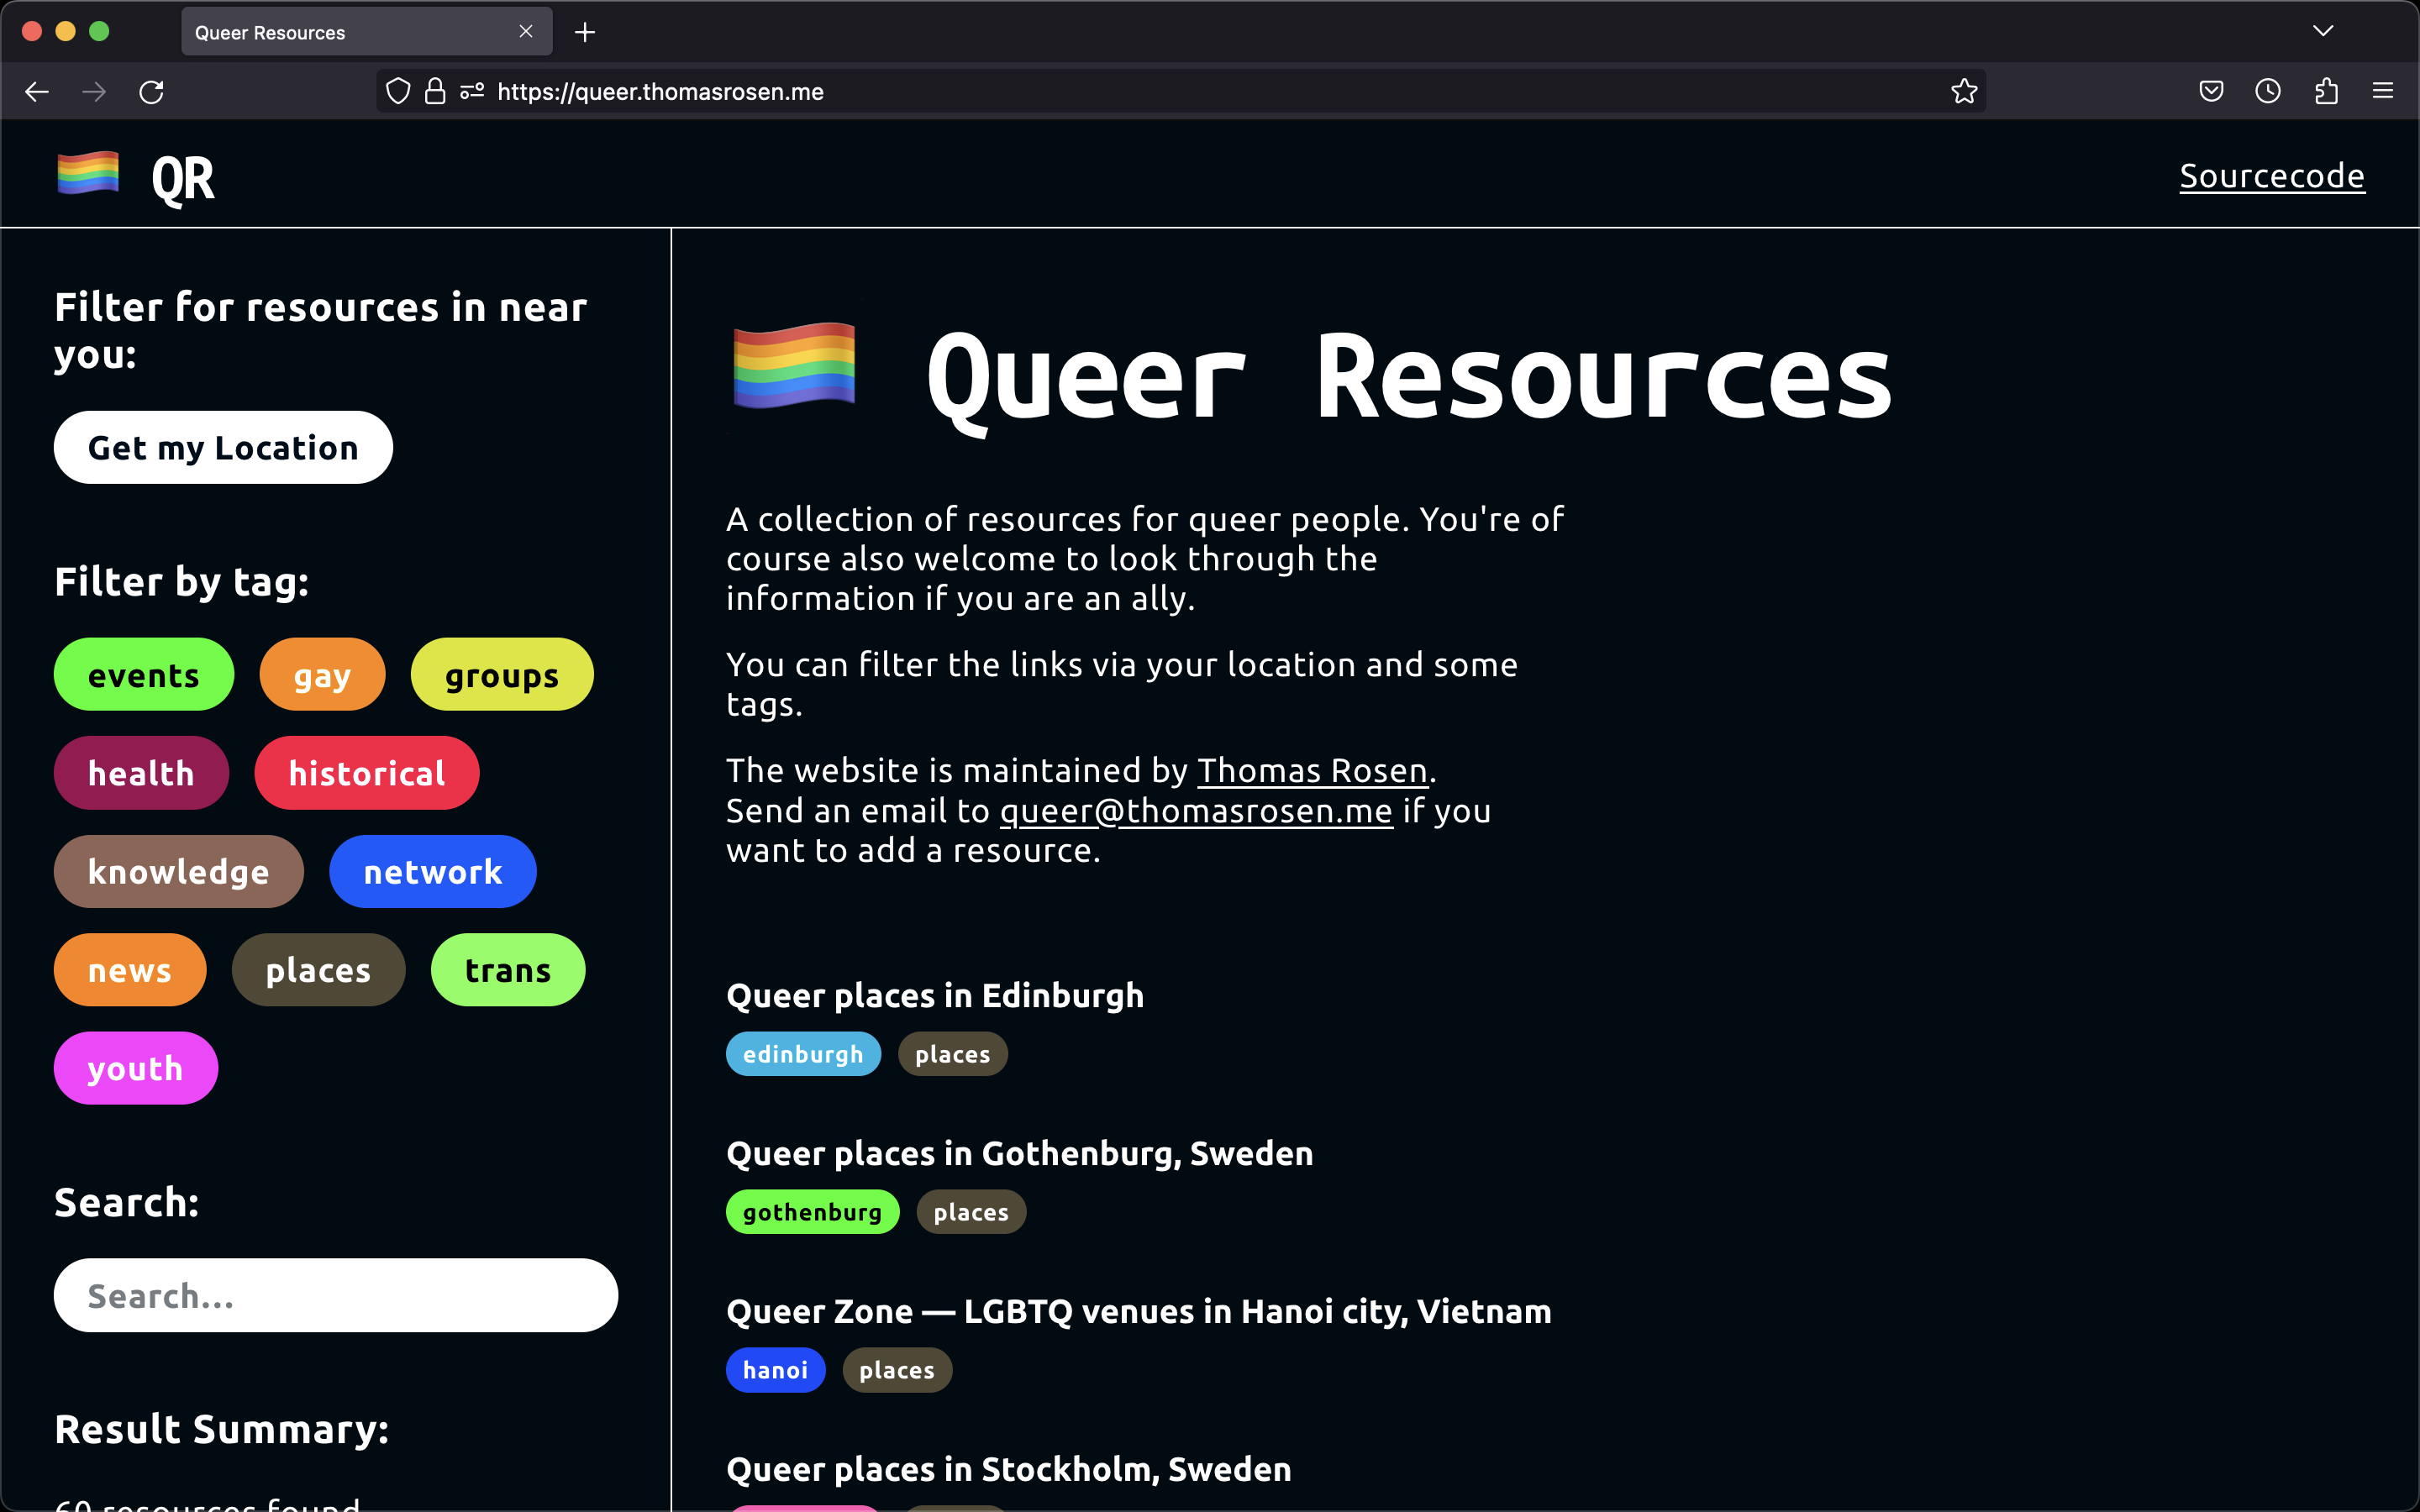This screenshot has height=1512, width=2420.
Task: Open the Sourcecode link
Action: pyautogui.click(x=2272, y=176)
